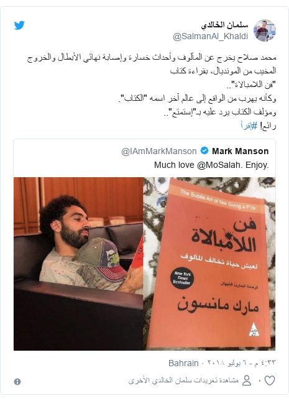Viewport: 289px width, 401px height.
Task: Click the book title فن اللامبالاة on cover
Action: [223, 235]
